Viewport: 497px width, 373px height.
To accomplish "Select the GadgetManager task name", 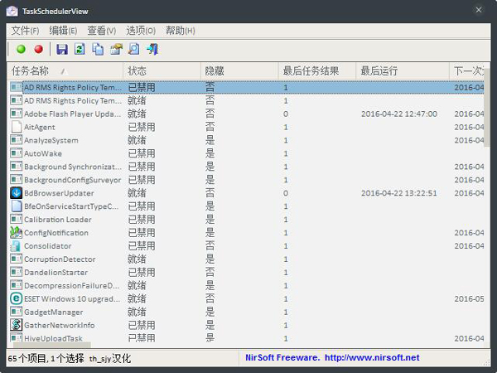I will coord(54,312).
